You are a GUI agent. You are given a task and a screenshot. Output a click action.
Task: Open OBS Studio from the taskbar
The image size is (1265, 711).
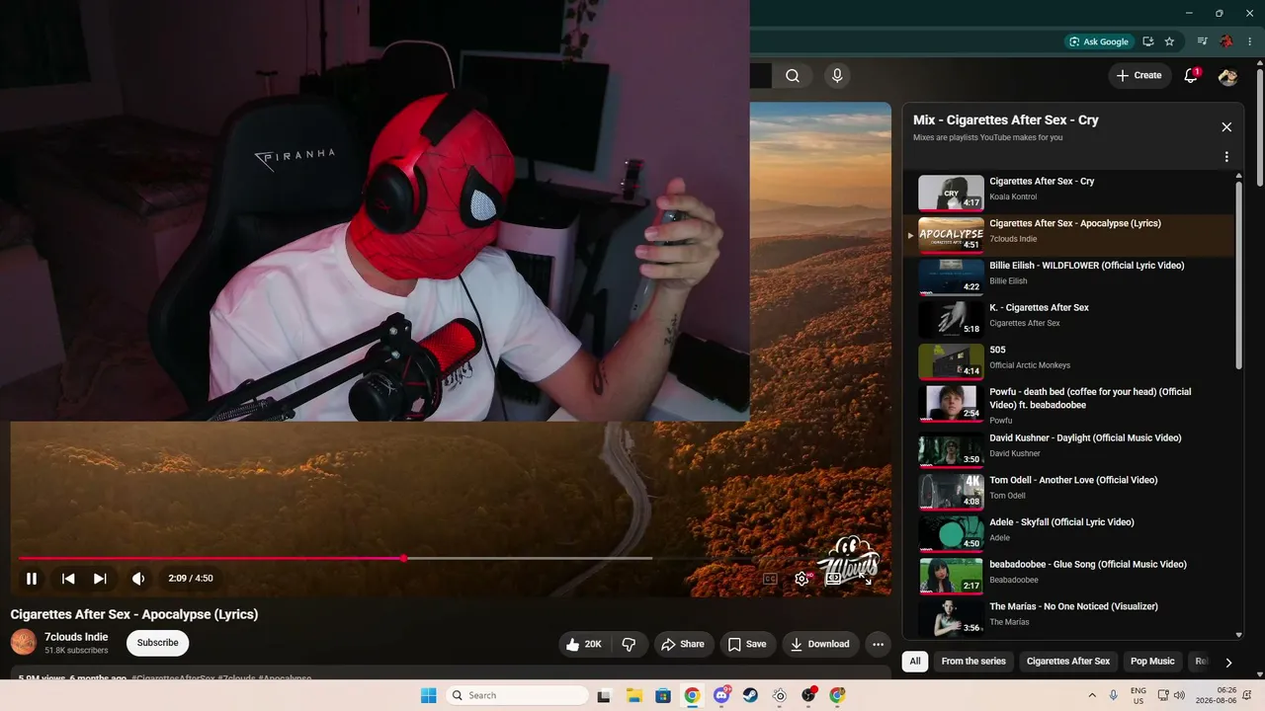click(808, 695)
